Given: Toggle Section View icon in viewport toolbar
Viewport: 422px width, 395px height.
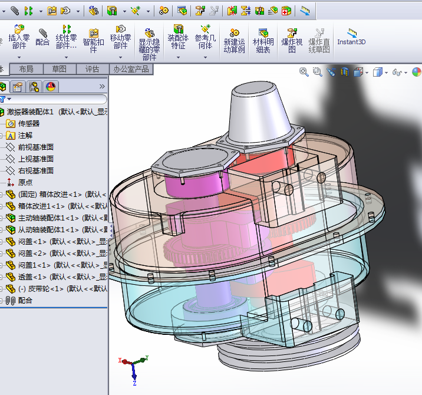Looking at the screenshot, I should 344,72.
